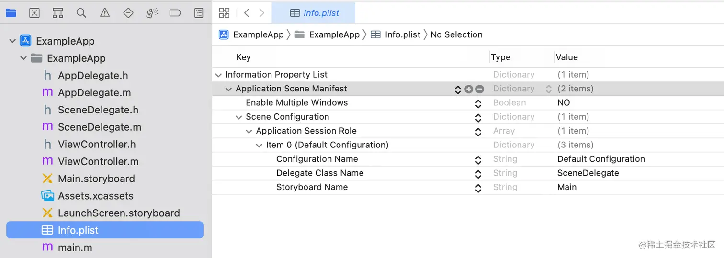The height and width of the screenshot is (258, 724).
Task: Collapse the Scene Configuration disclosure triangle
Action: pos(239,117)
